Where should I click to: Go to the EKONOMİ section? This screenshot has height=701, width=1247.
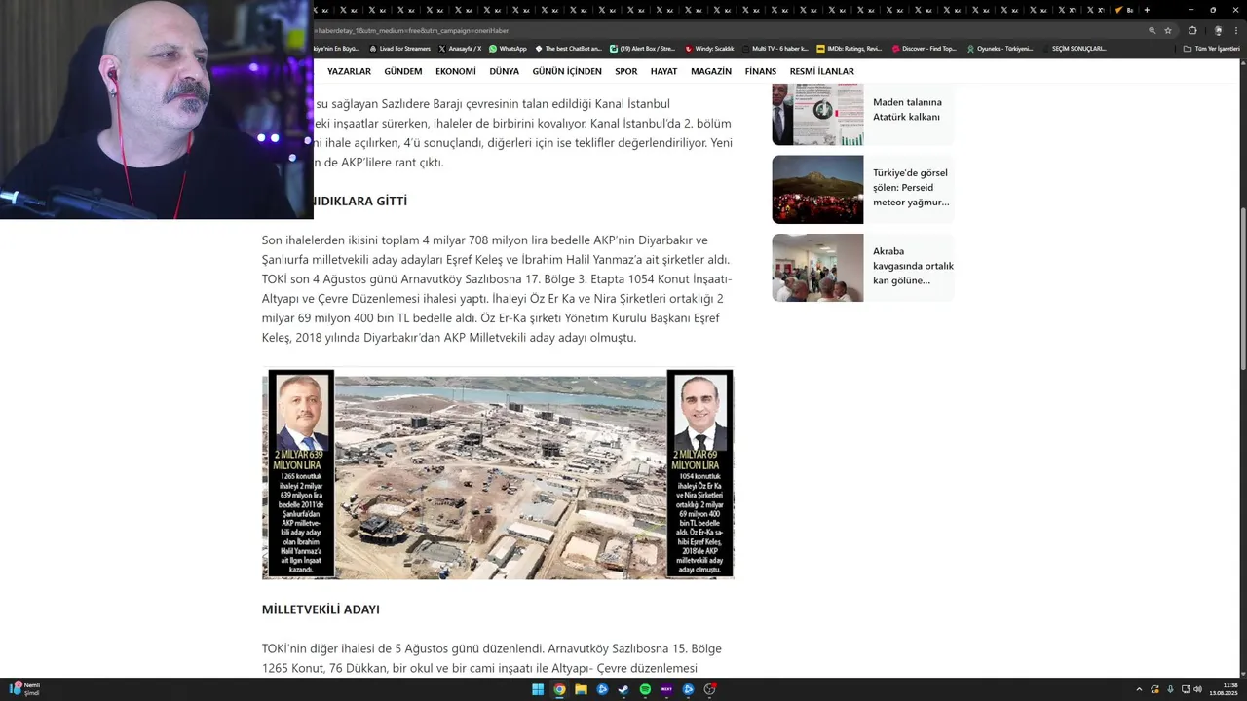coord(456,71)
